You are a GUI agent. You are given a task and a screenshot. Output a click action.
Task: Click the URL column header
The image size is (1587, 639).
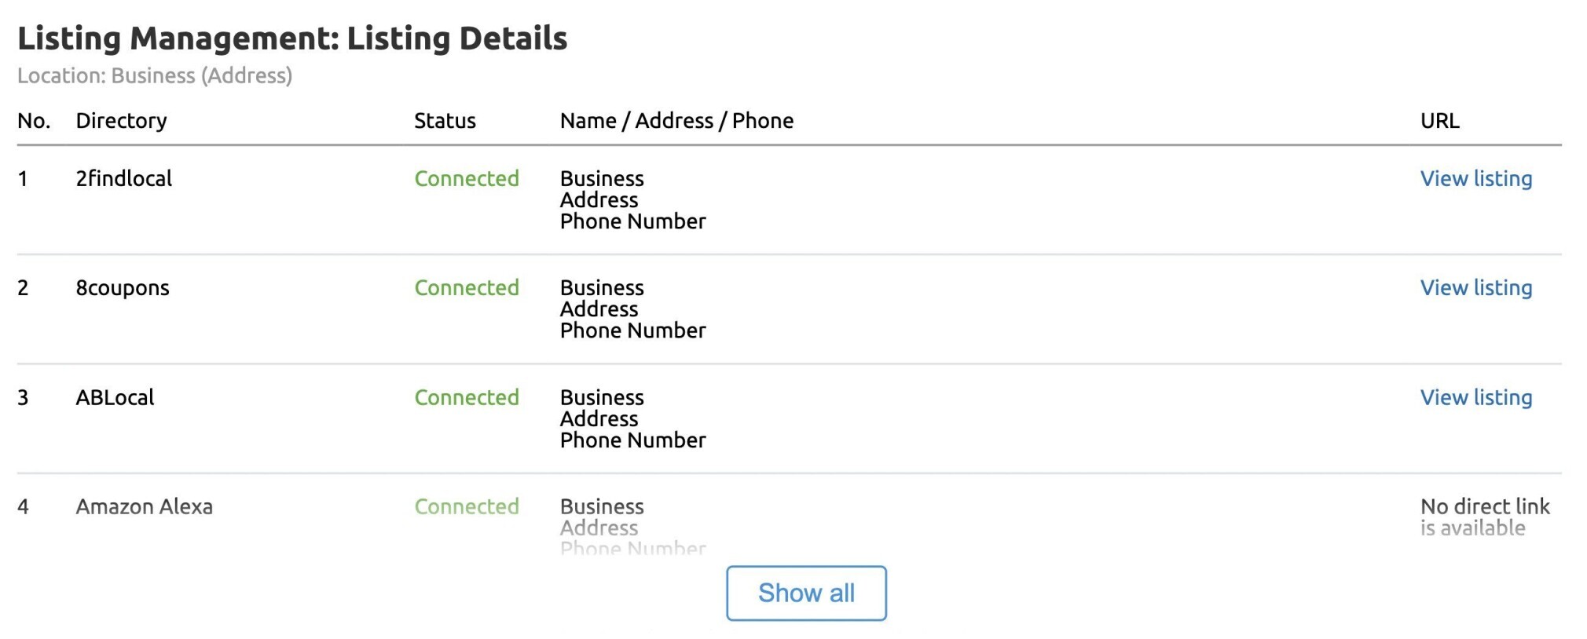[x=1439, y=121]
